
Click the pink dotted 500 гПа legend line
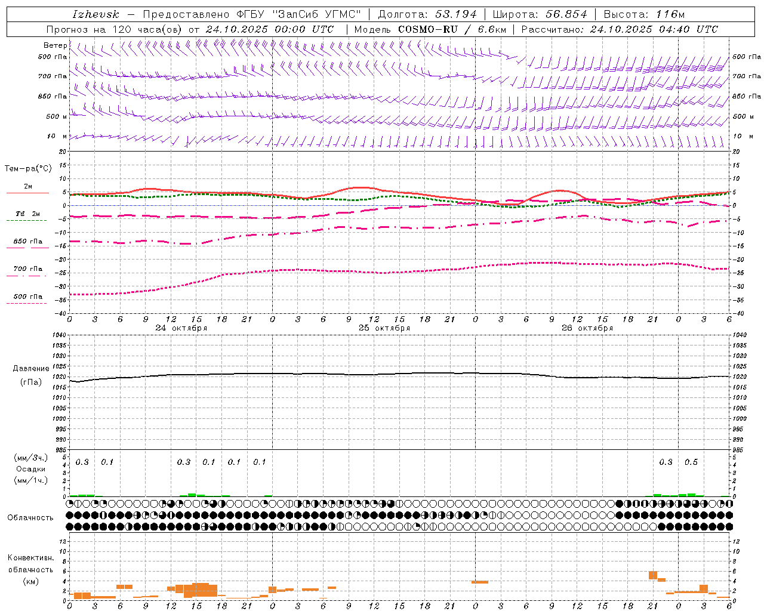pos(27,304)
